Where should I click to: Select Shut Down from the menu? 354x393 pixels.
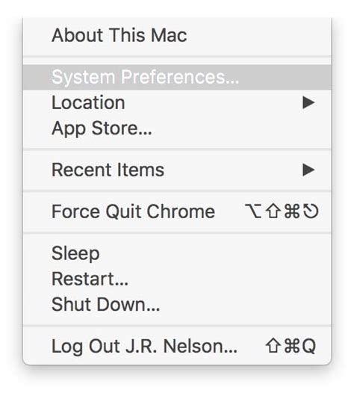[177, 305]
